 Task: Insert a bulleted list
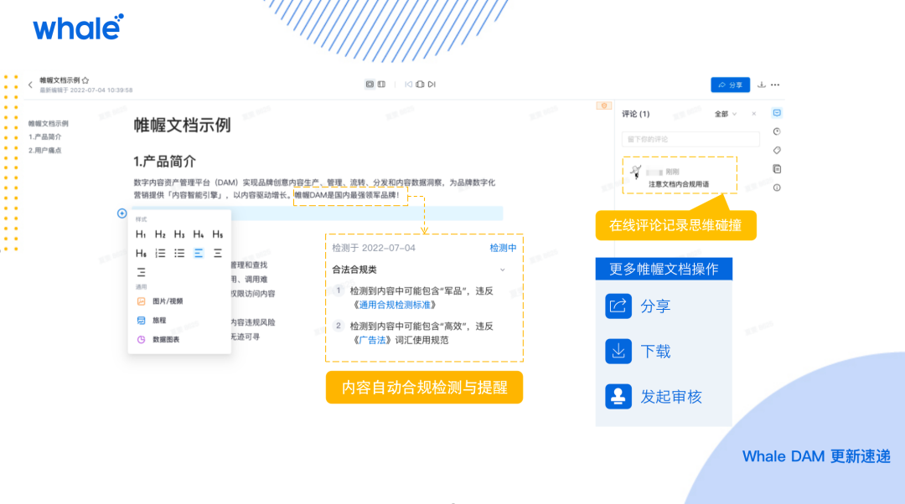(179, 253)
